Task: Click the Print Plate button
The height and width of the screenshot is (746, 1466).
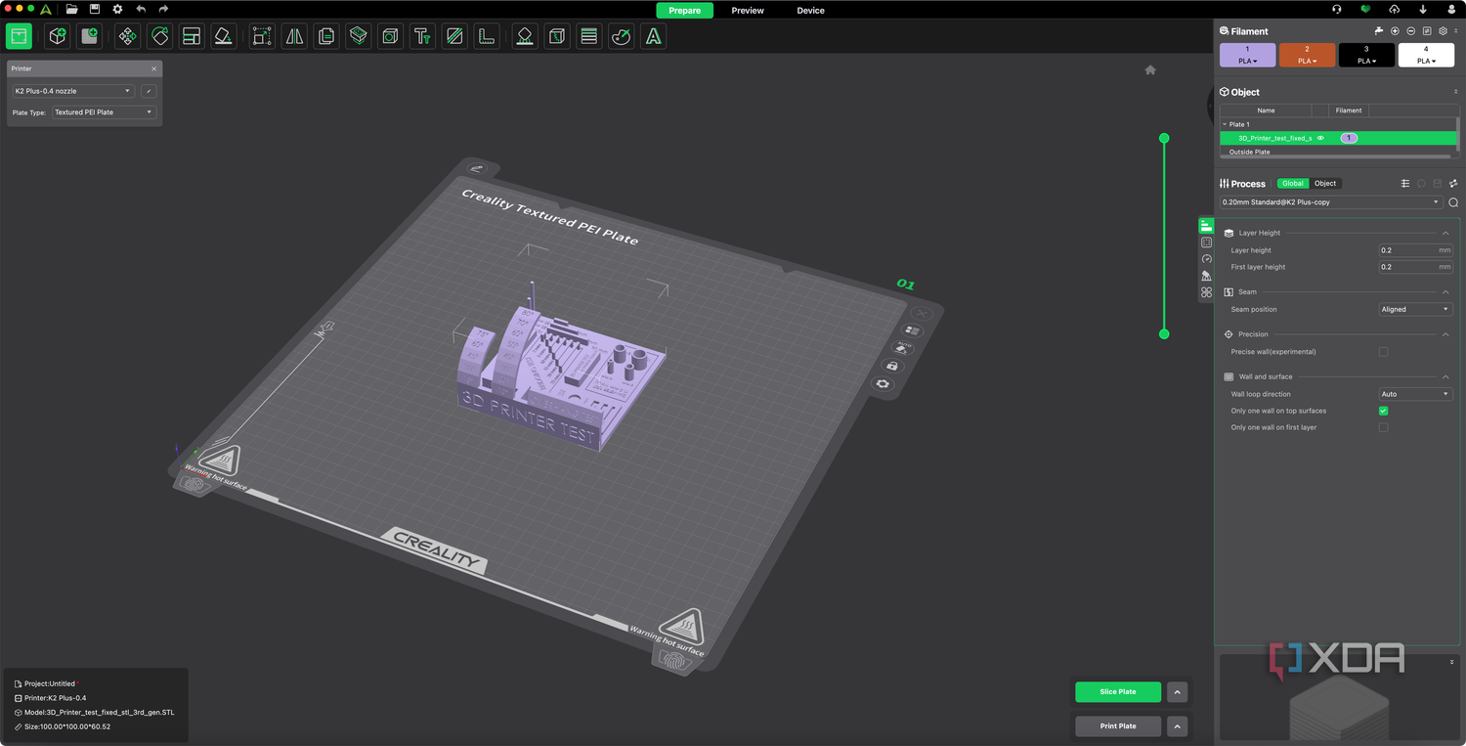Action: 1118,726
